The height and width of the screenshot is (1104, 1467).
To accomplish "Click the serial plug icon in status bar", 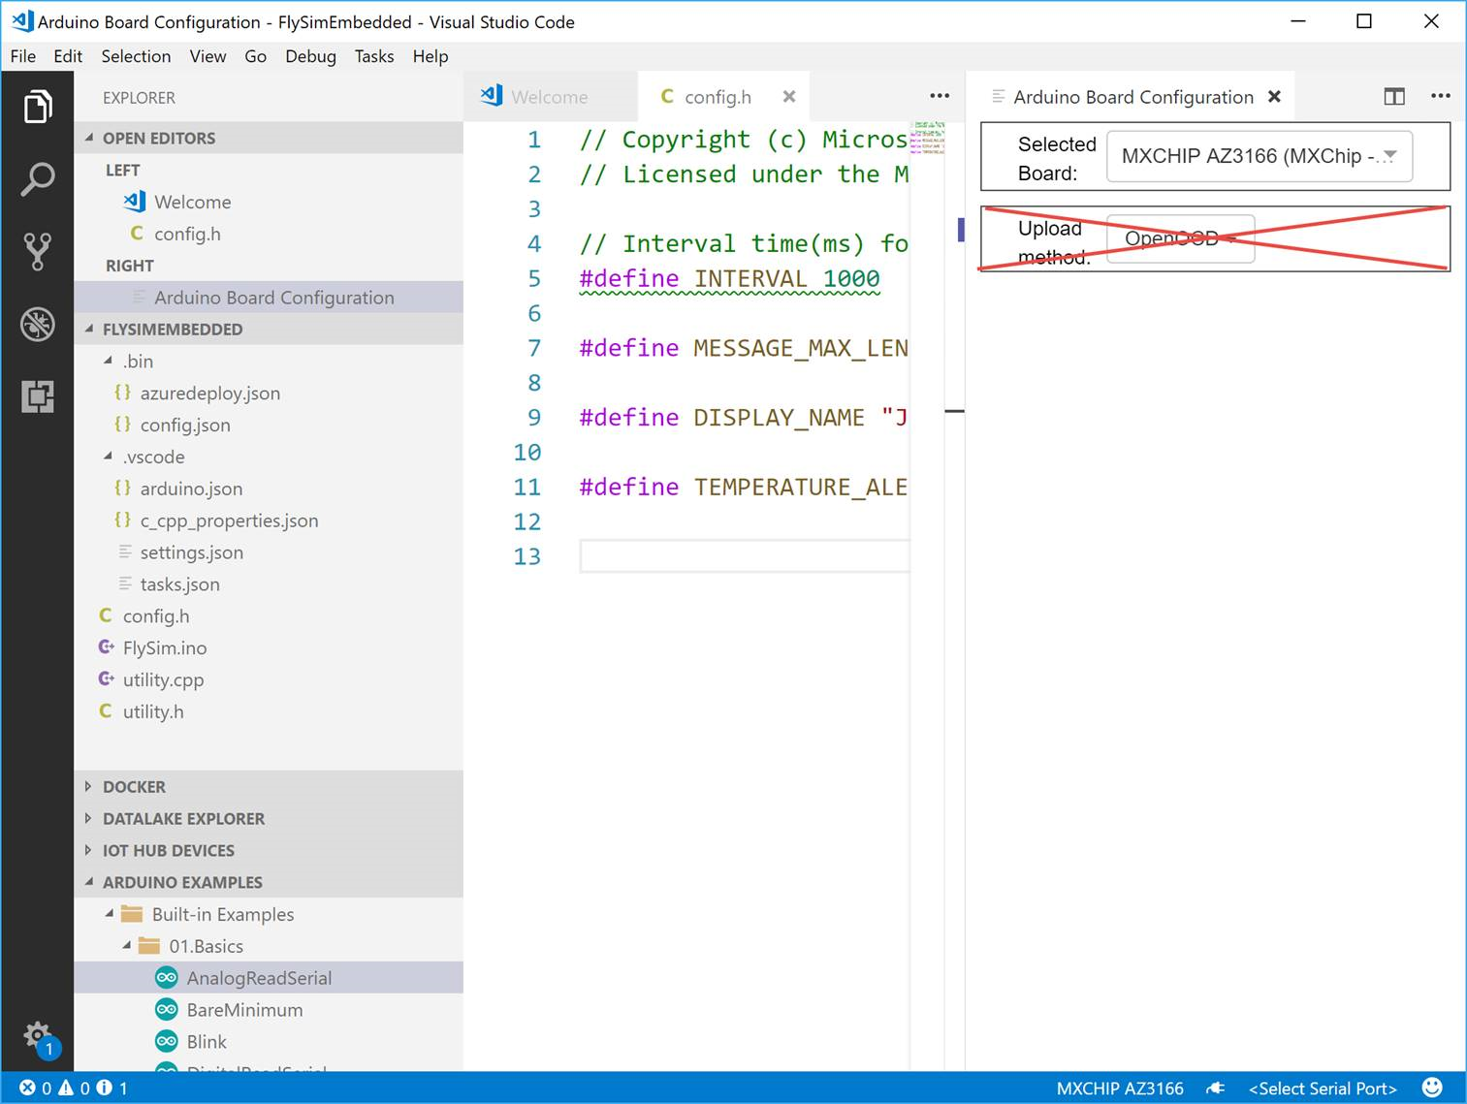I will coord(1216,1088).
